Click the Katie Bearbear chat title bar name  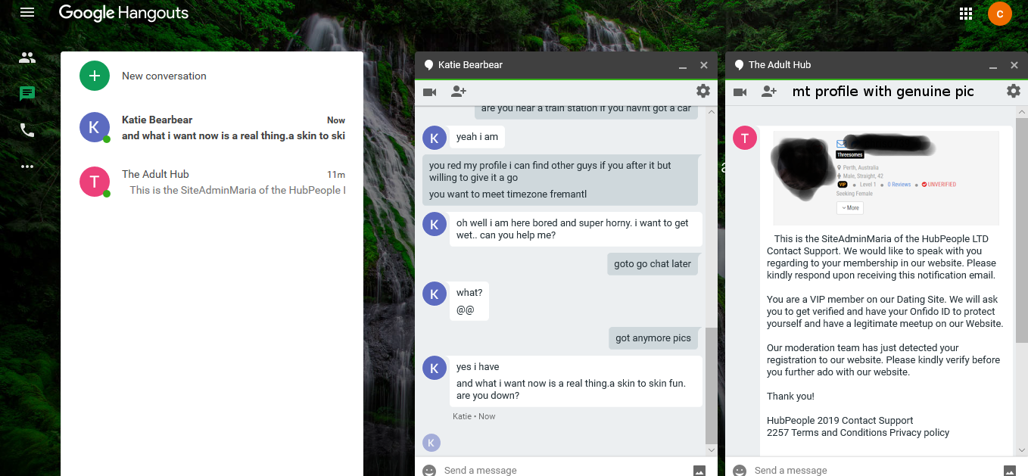470,65
